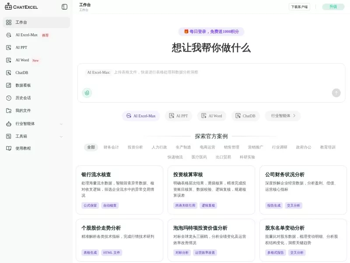This screenshot has width=350, height=263.
Task: Collapse the sidebar with the panel toggle icon
Action: 64,7
